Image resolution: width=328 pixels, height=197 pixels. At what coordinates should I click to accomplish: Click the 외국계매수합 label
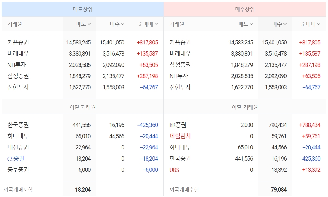pos(184,190)
